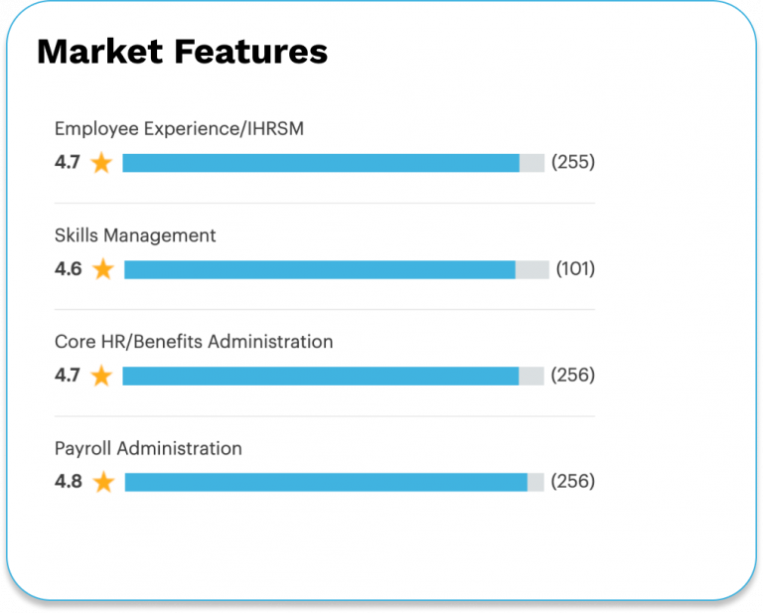Click the Employee Experience/IHRSM rating bar

[333, 163]
